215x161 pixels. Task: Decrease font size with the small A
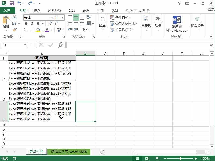pos(56,24)
